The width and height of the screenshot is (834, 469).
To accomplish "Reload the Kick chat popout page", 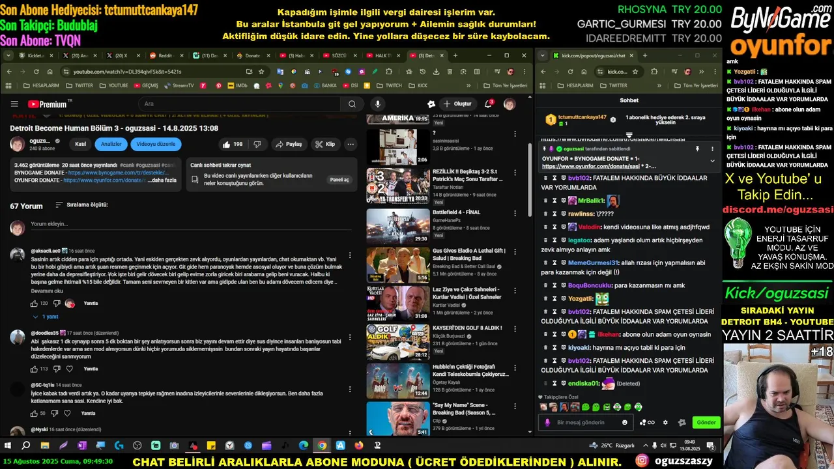I will (x=570, y=72).
